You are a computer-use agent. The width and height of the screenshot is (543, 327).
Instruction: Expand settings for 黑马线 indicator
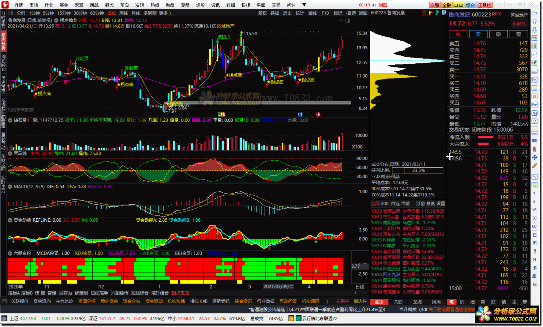click(x=10, y=153)
